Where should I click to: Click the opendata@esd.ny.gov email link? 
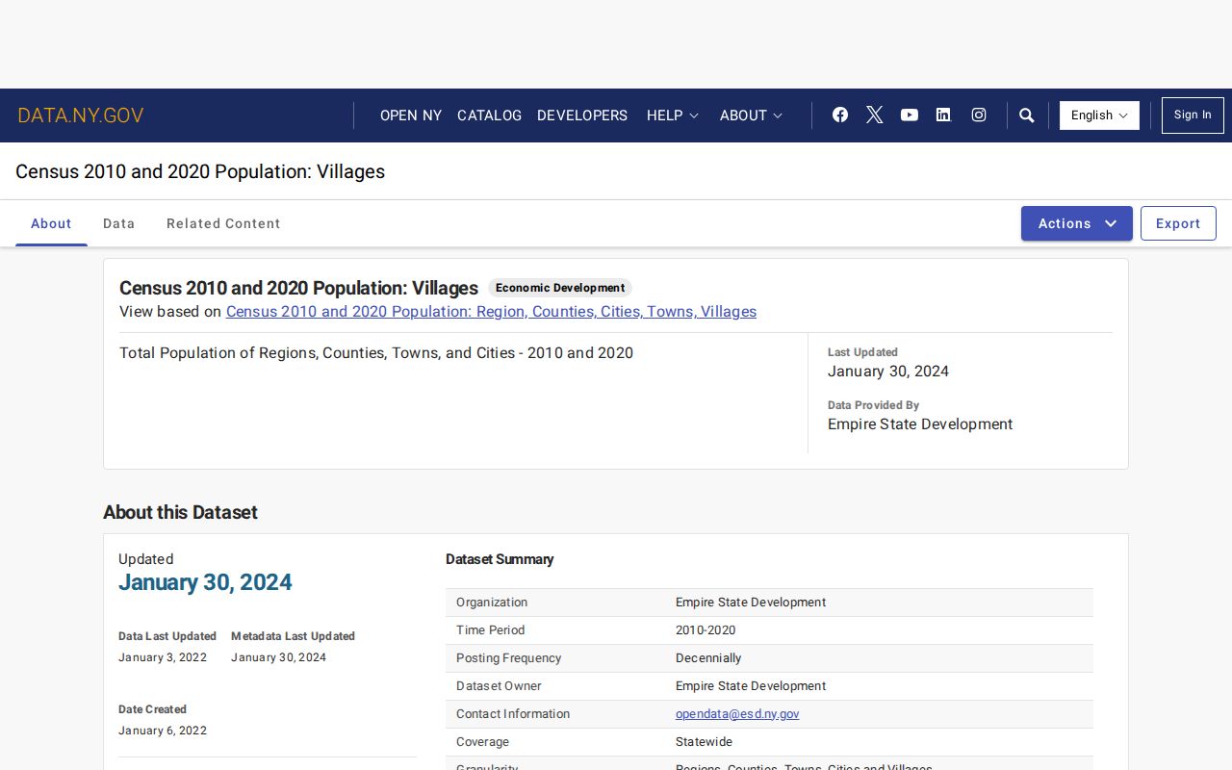coord(737,714)
